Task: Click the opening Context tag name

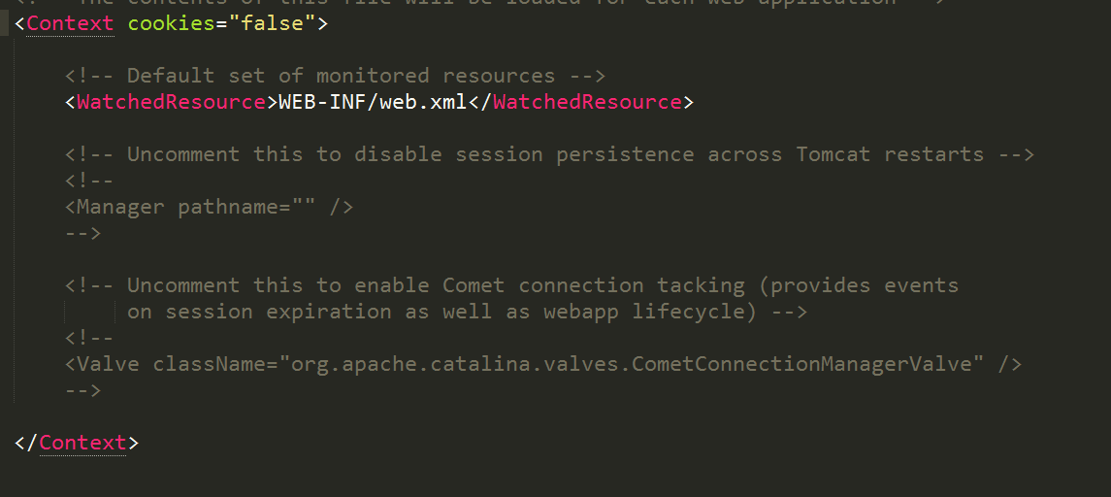Action: [70, 23]
